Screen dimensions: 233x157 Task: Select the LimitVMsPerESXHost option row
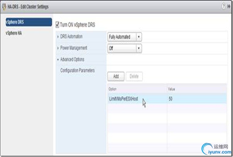167,99
